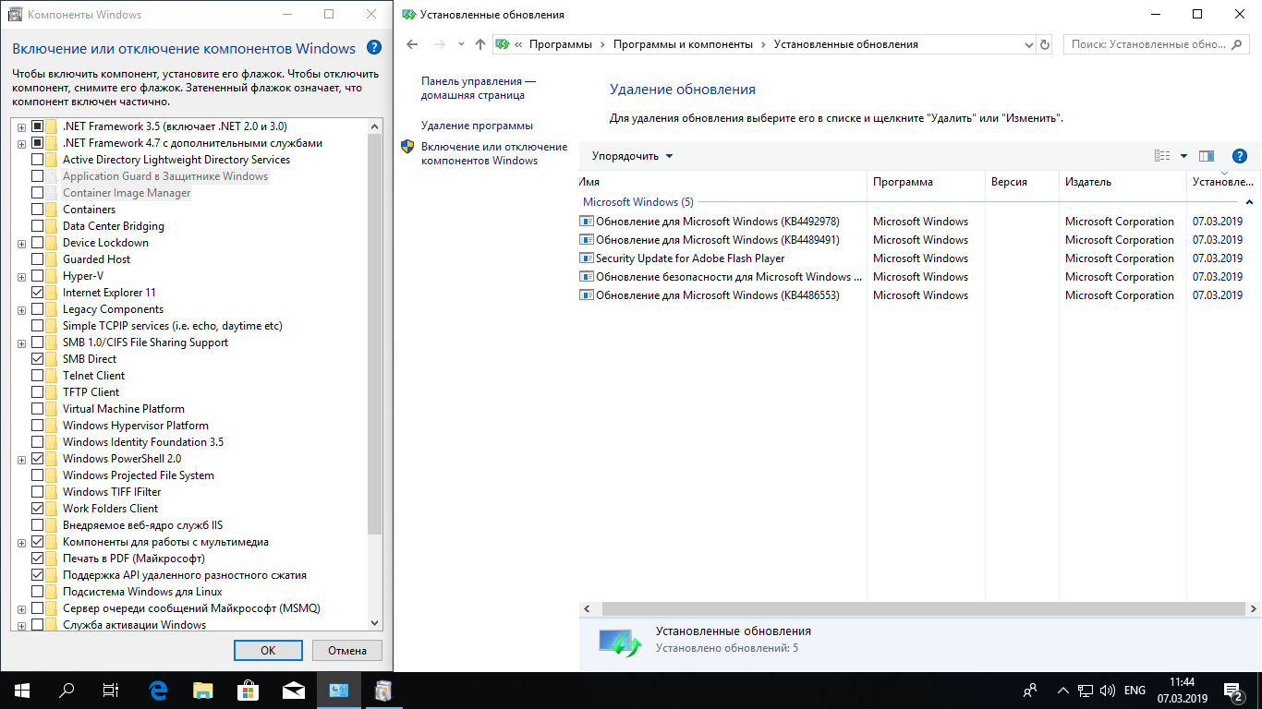Sort by Версия column header
The width and height of the screenshot is (1262, 709).
click(1022, 182)
